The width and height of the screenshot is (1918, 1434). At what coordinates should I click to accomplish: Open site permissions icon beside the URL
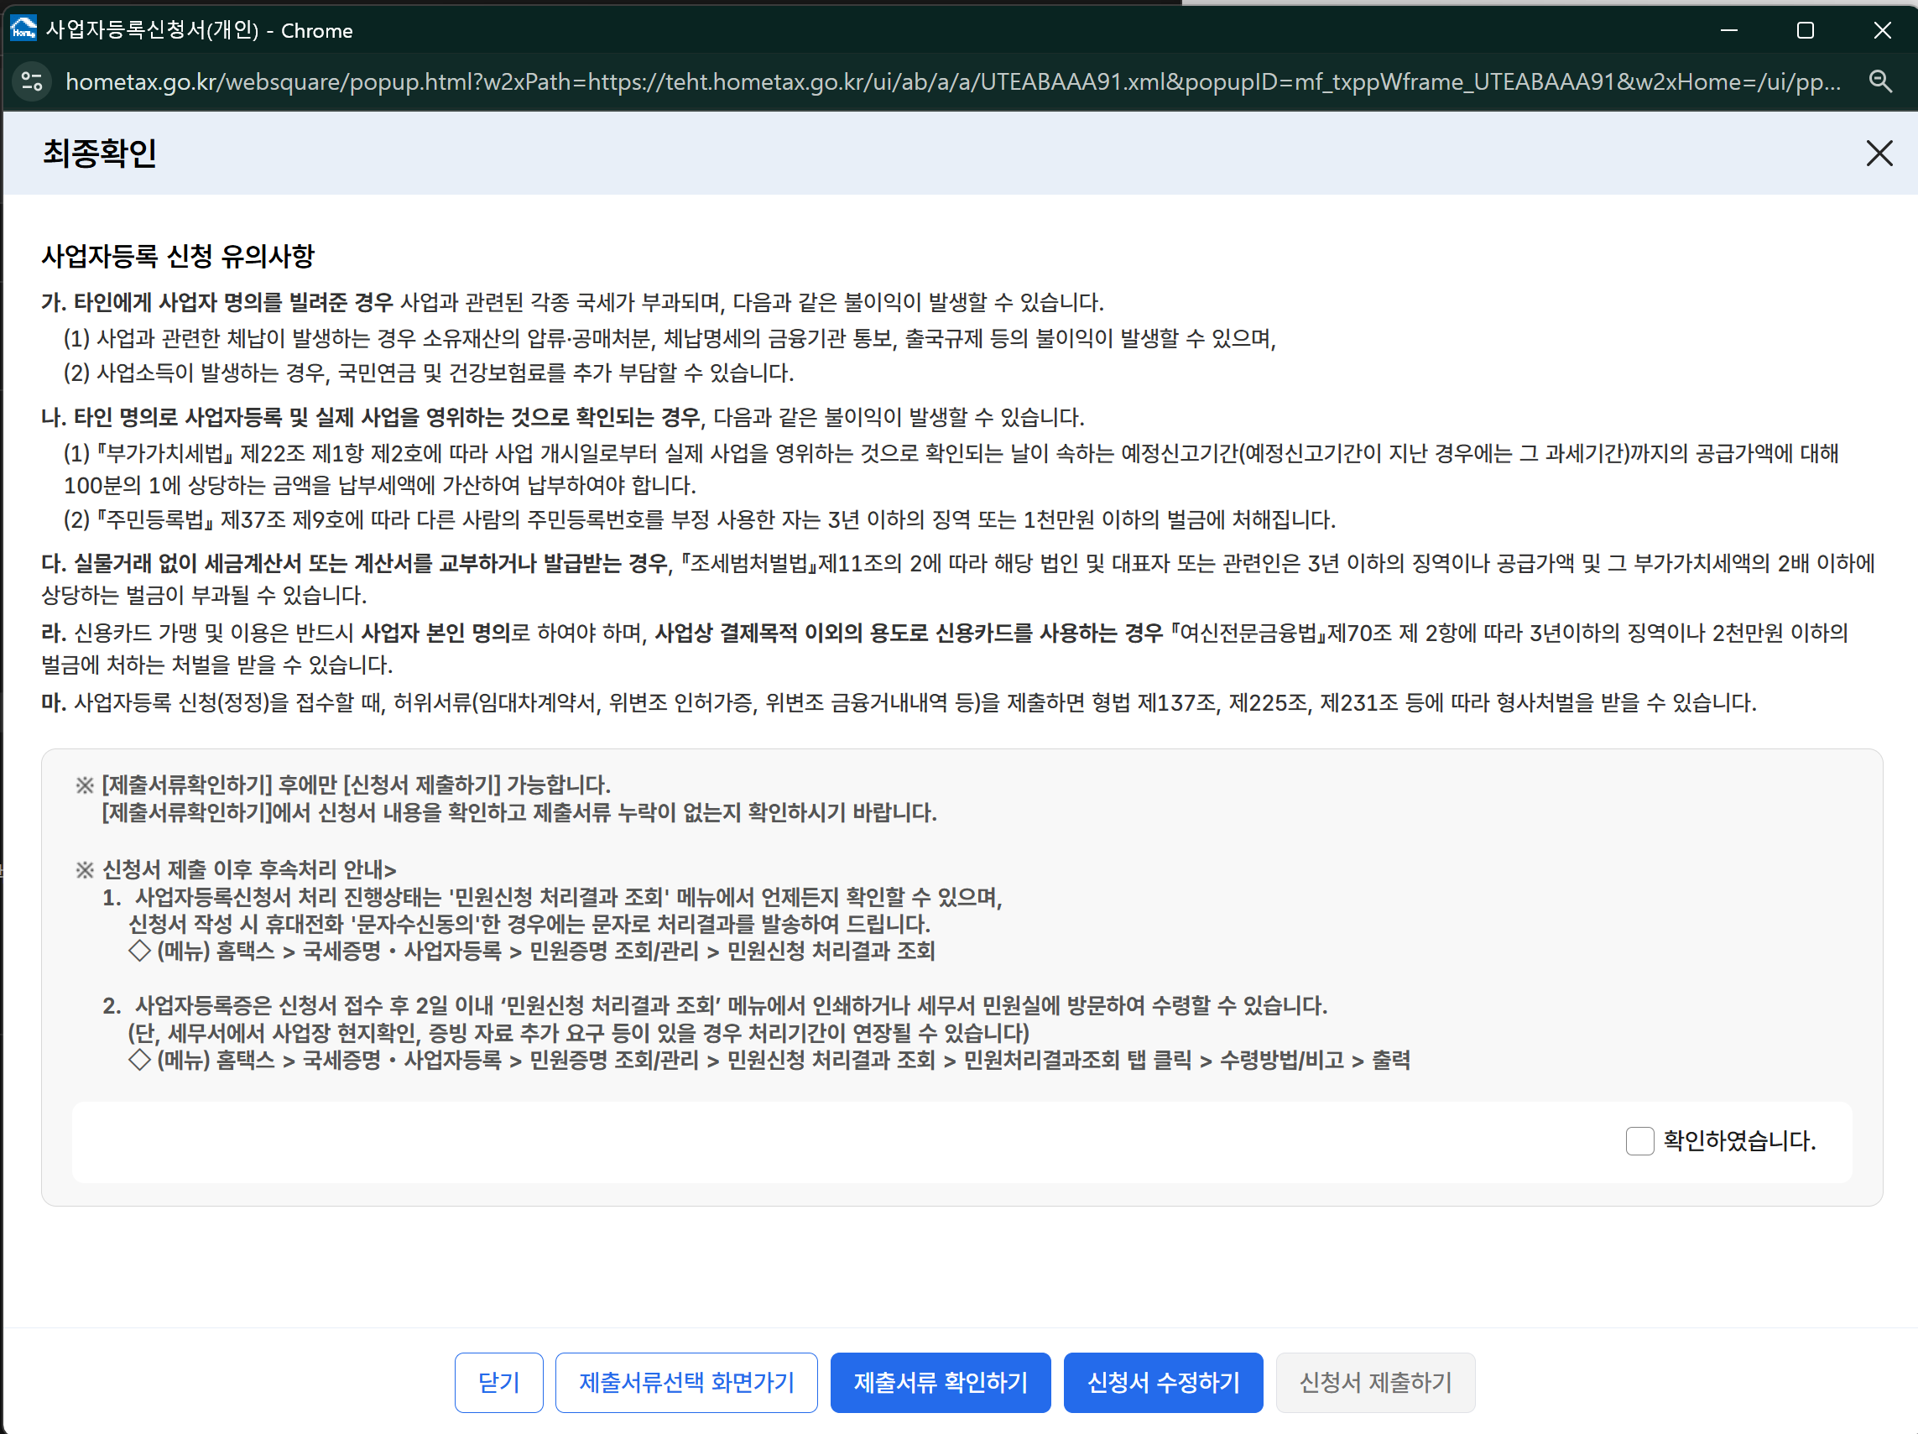click(x=32, y=81)
